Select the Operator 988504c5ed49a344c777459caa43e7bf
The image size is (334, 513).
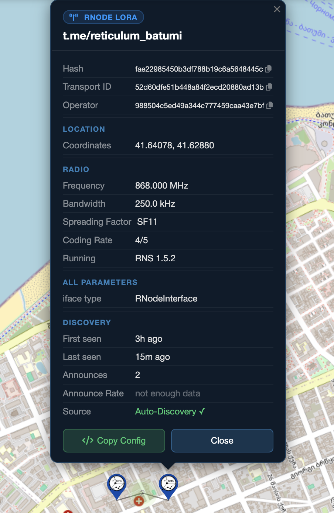pyautogui.click(x=200, y=106)
